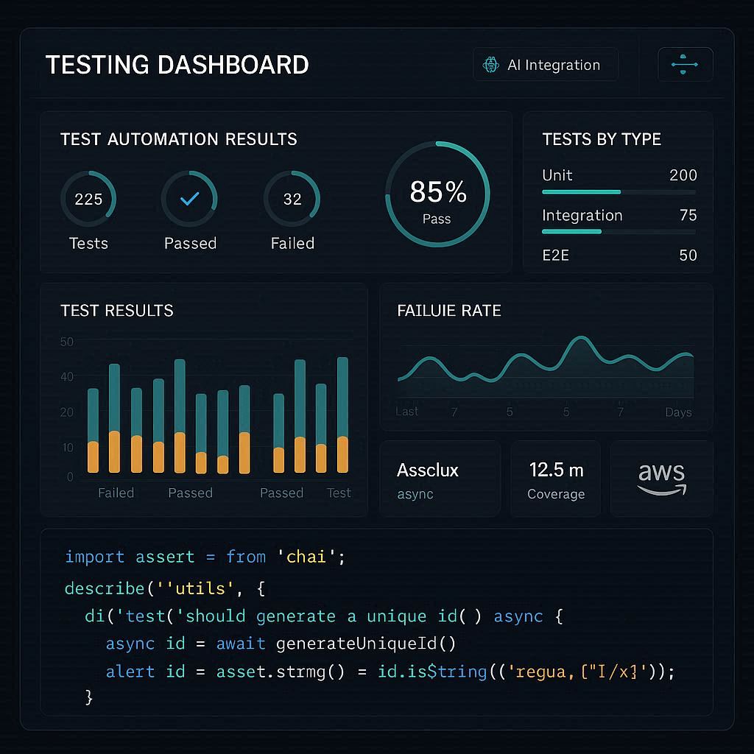
Task: Click the Integration tests progress bar
Action: 619,231
